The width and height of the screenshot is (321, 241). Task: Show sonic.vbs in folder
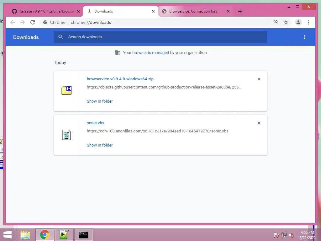point(100,145)
